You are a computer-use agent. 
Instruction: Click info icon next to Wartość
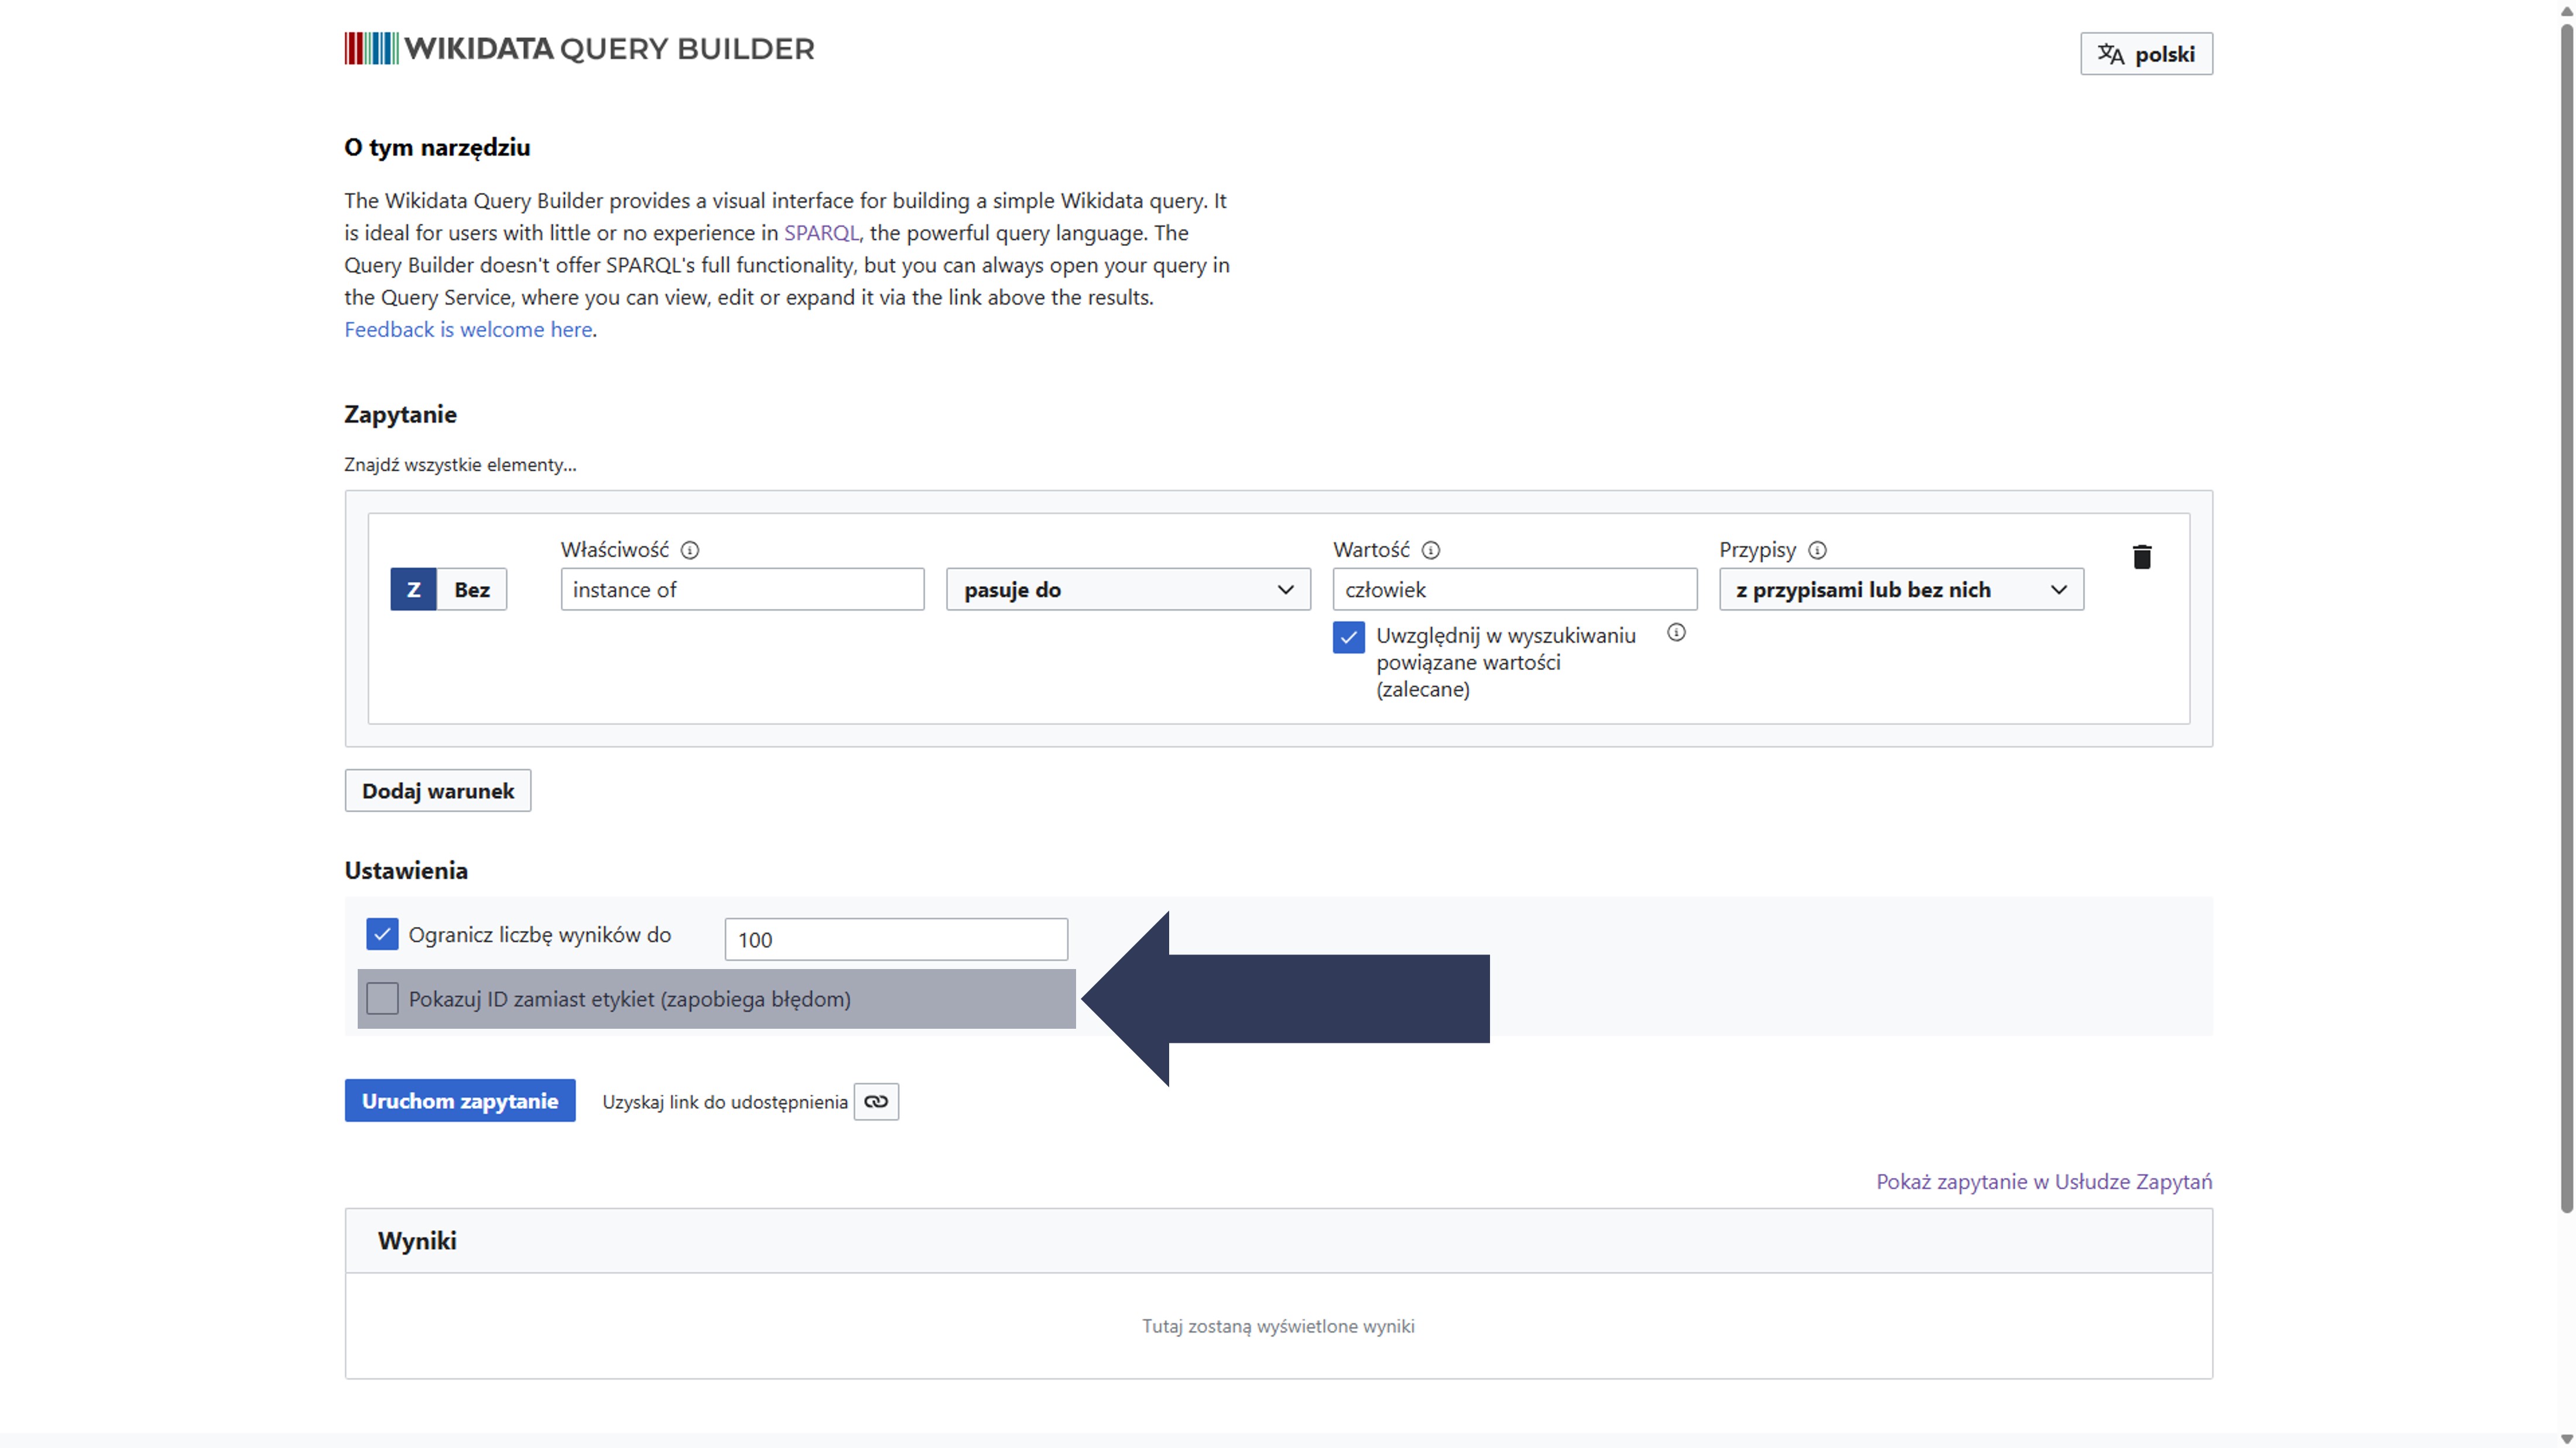(1431, 550)
